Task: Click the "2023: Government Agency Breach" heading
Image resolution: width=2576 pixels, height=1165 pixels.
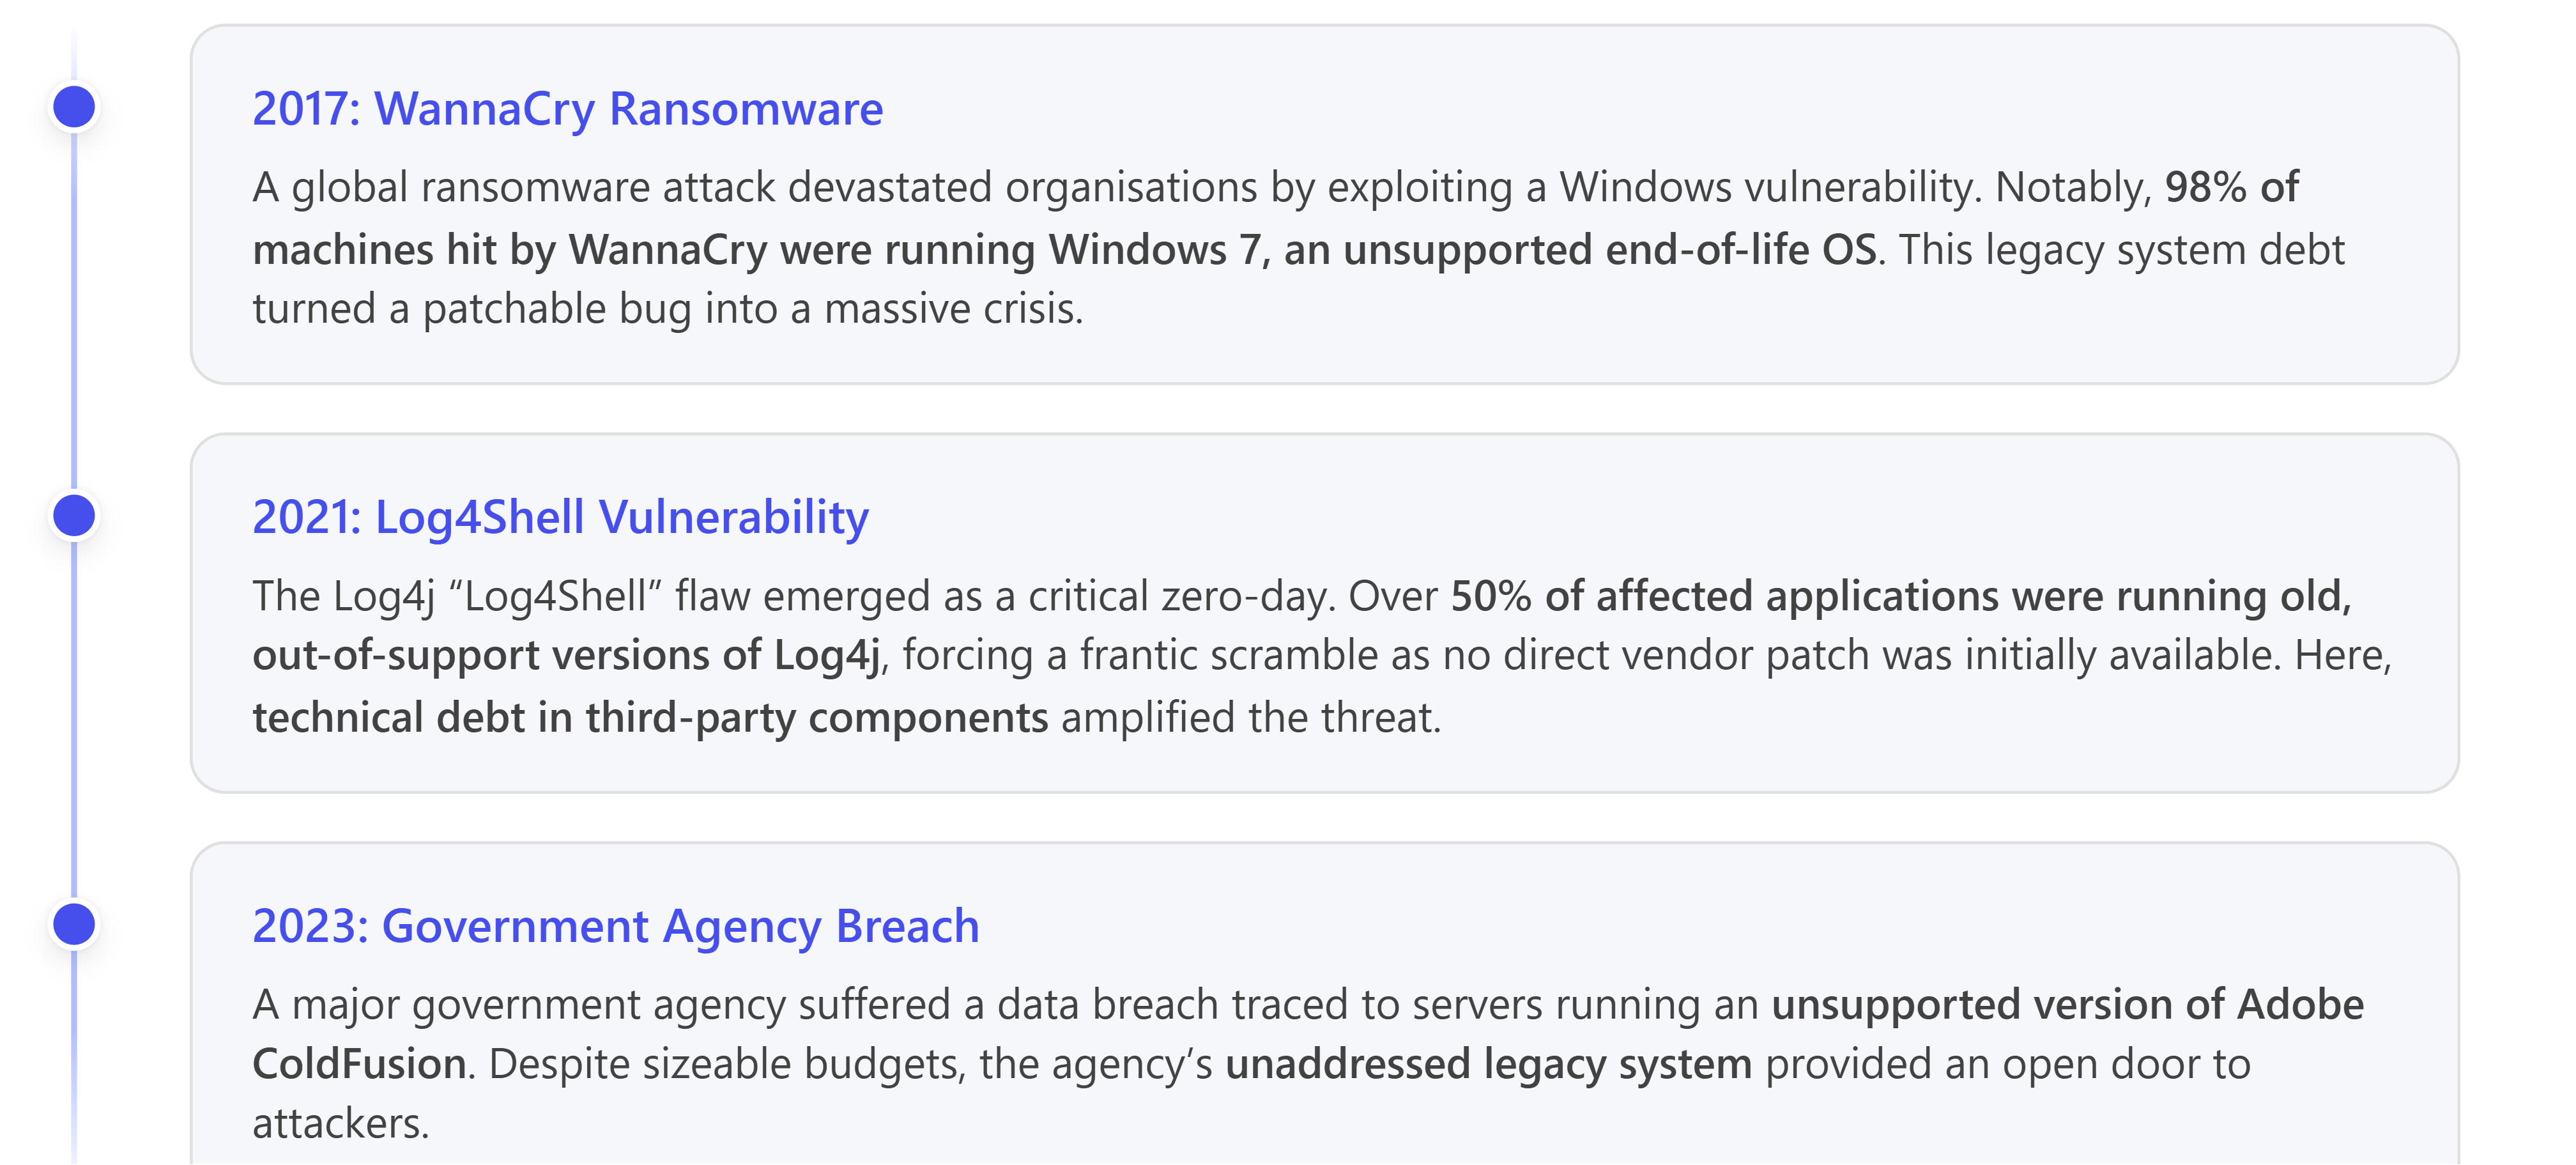Action: (615, 926)
